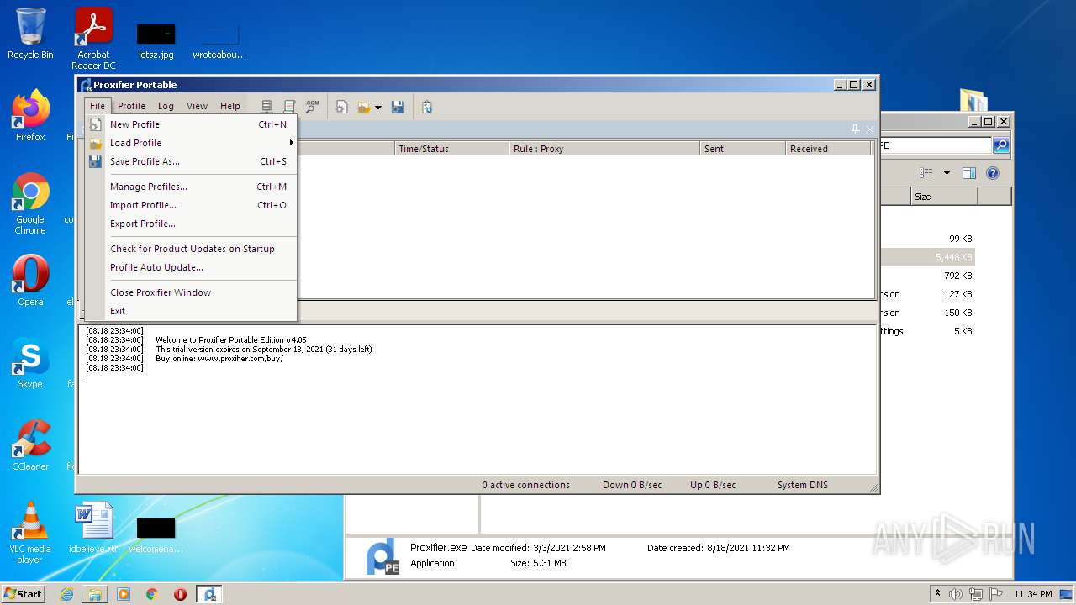Expand the Load Profile toolbar dropdown arrow

click(378, 107)
